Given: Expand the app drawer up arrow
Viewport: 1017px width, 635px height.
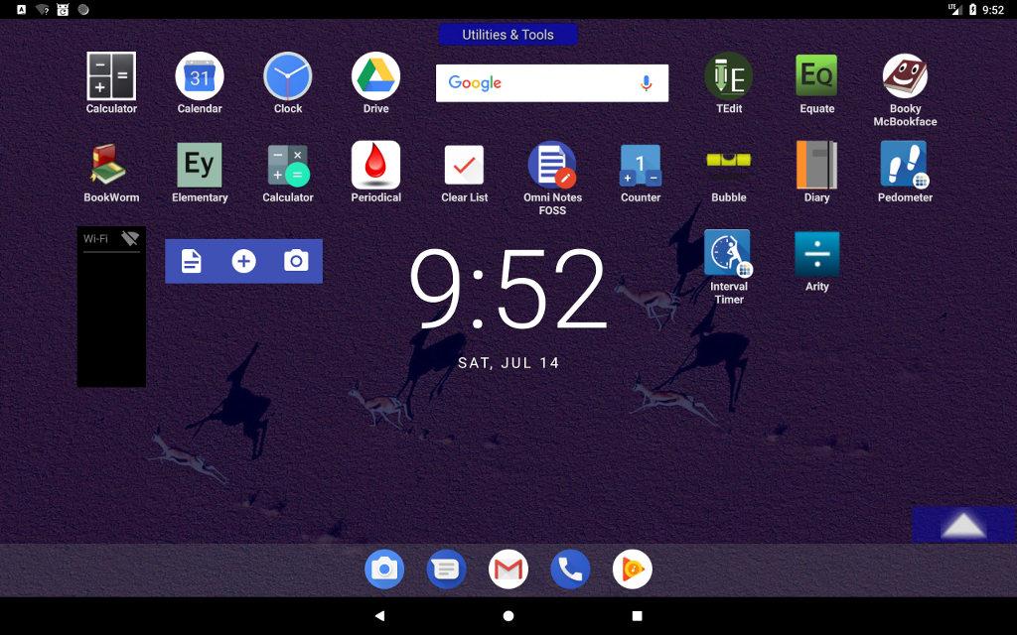Looking at the screenshot, I should 962,526.
